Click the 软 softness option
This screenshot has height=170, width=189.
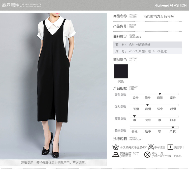(x=160, y=131)
